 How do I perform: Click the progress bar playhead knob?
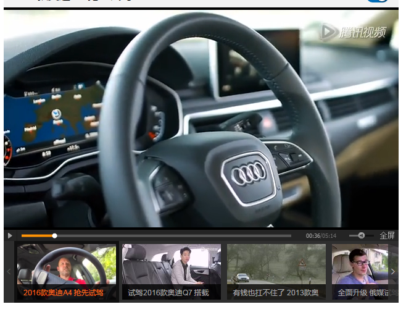(x=54, y=236)
